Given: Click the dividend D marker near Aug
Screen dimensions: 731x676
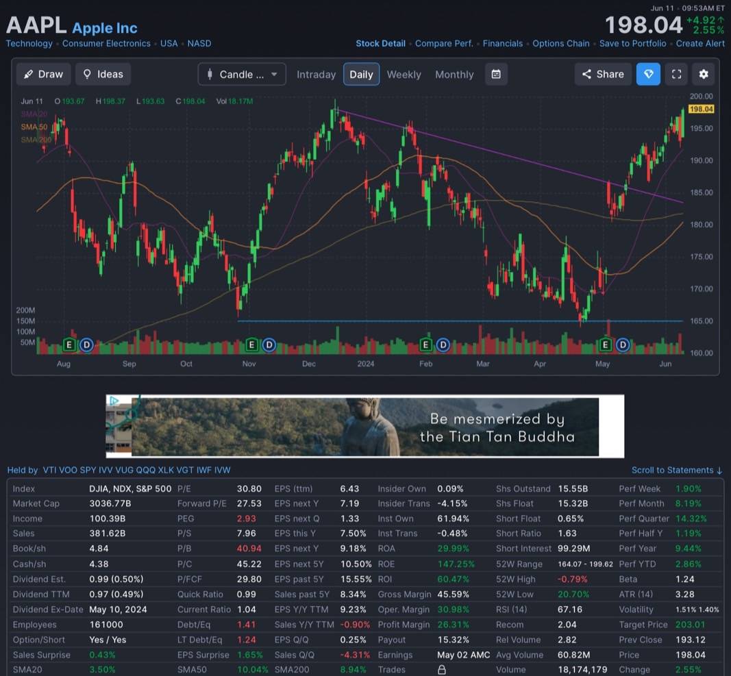Looking at the screenshot, I should 87,345.
